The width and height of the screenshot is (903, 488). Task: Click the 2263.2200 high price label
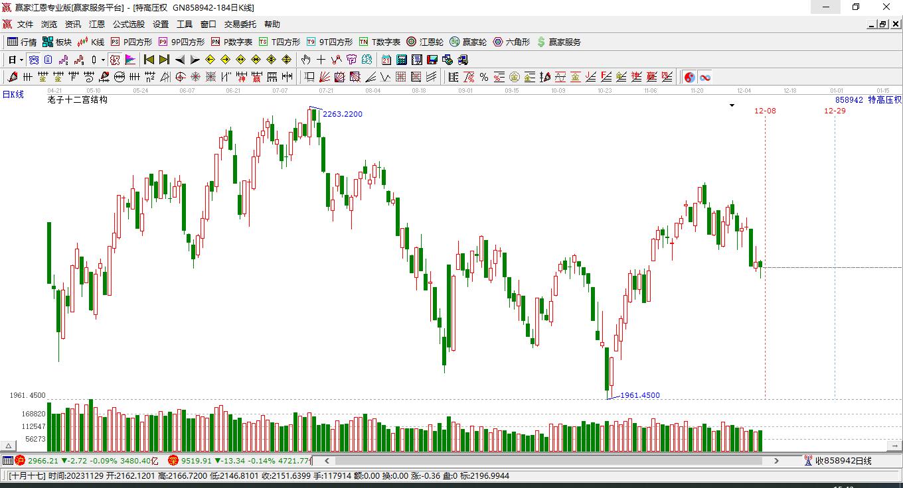click(343, 114)
